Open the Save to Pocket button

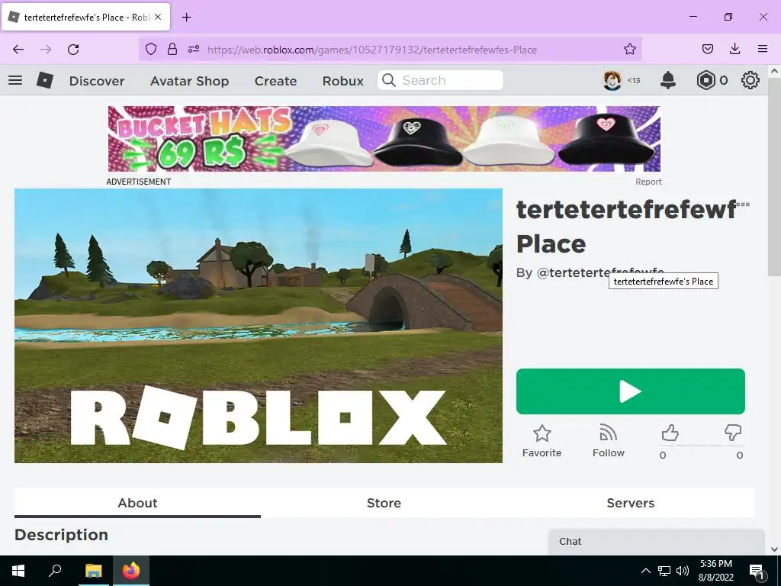click(707, 49)
